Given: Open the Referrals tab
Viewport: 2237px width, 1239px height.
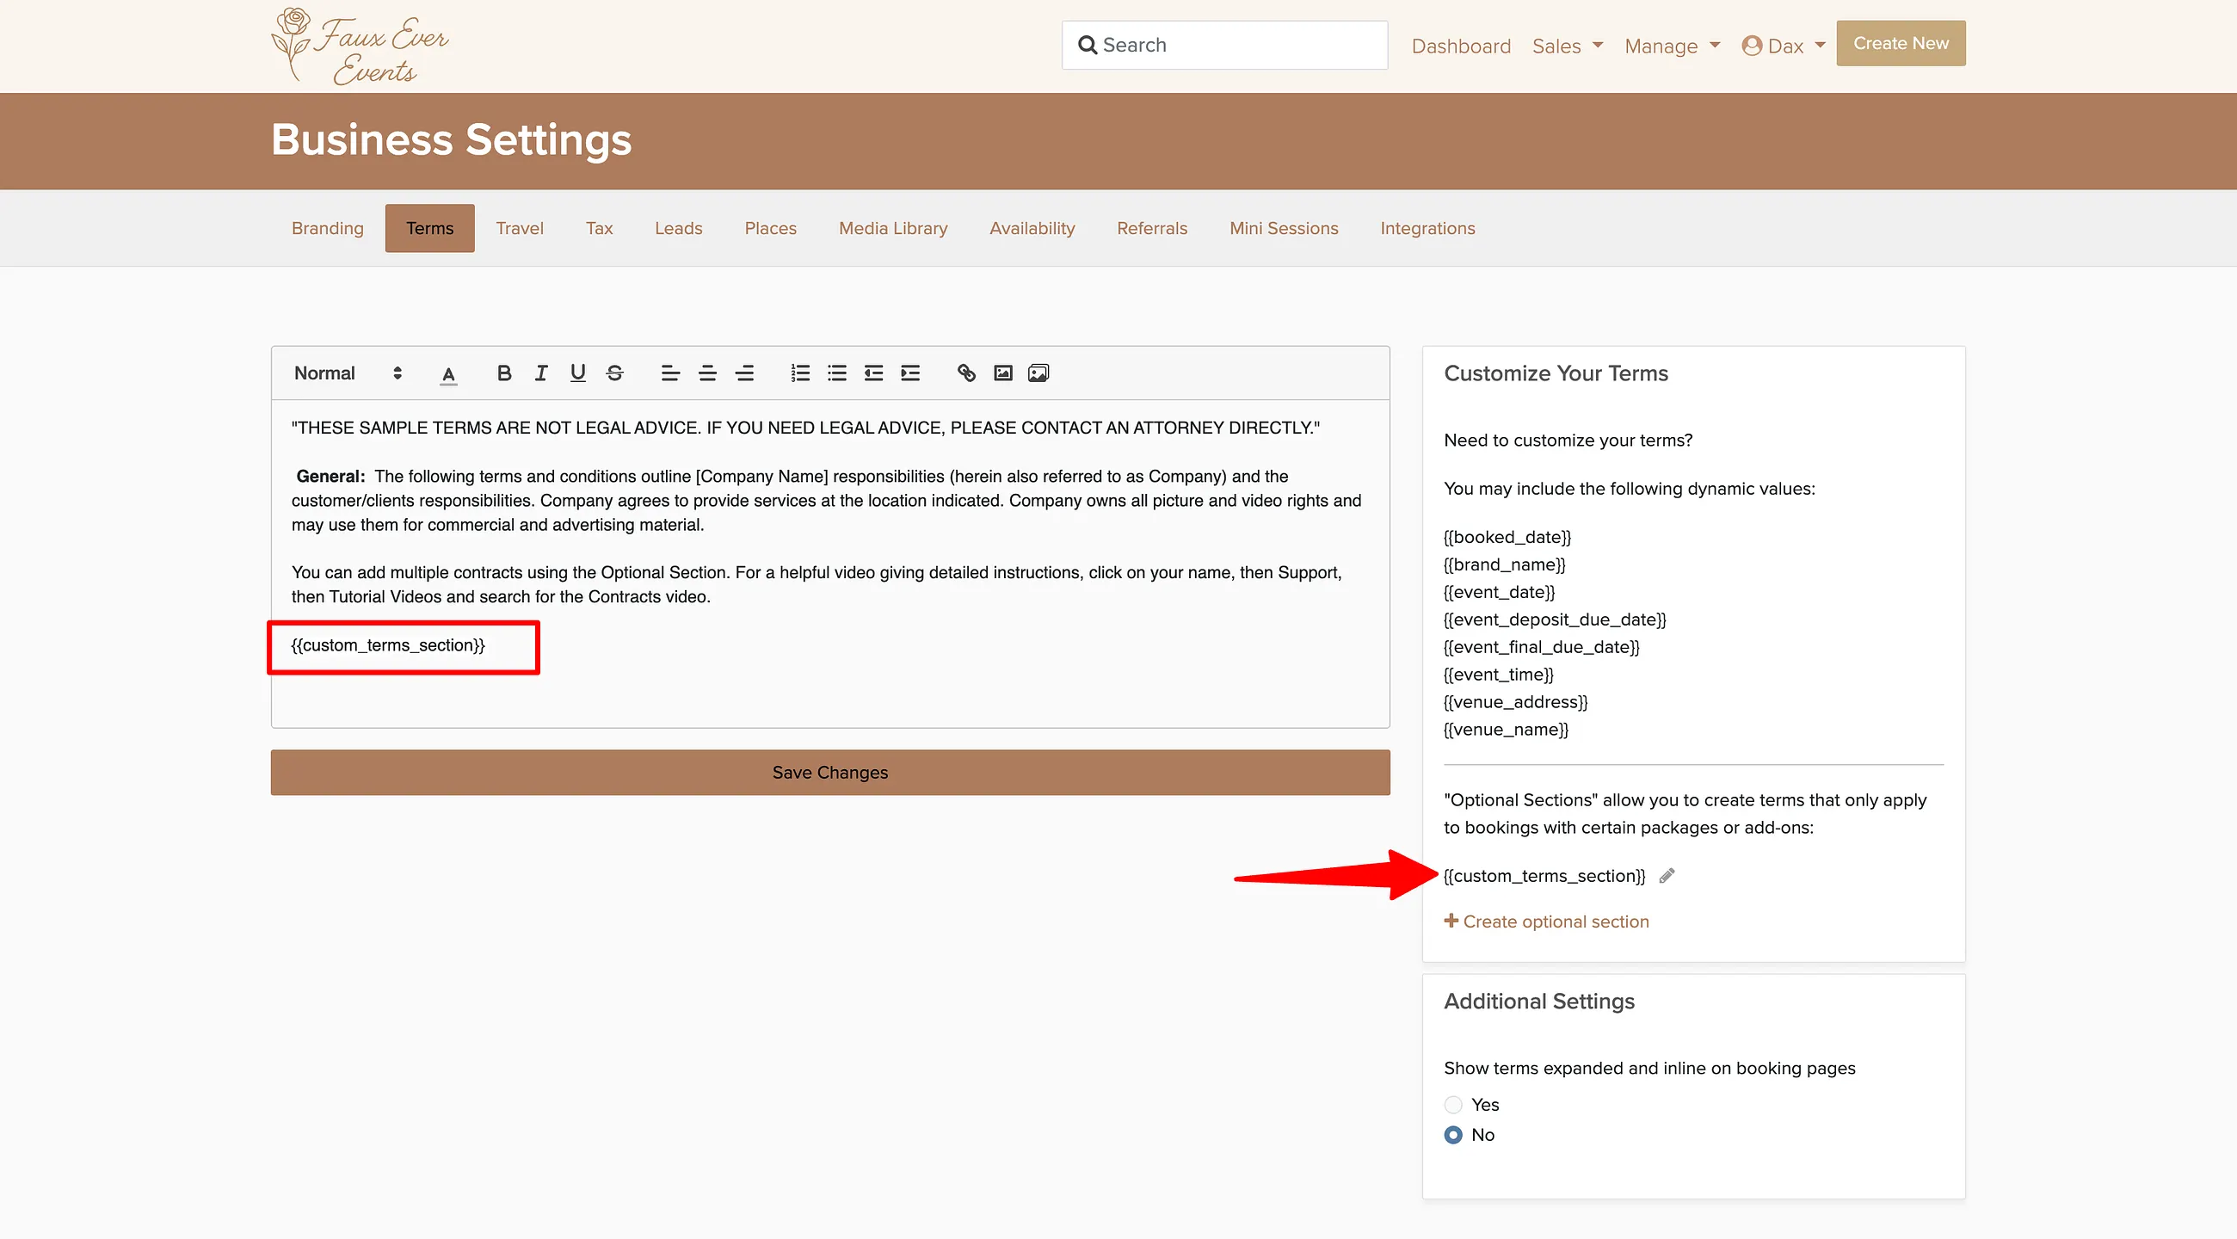Looking at the screenshot, I should click(x=1151, y=228).
